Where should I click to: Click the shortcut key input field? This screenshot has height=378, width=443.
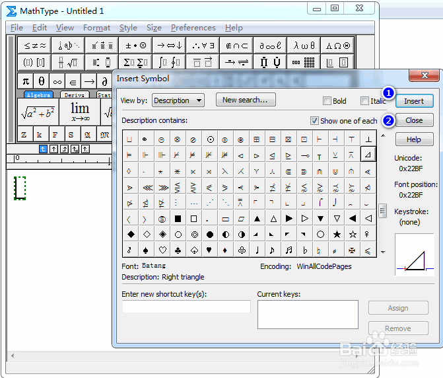[186, 307]
